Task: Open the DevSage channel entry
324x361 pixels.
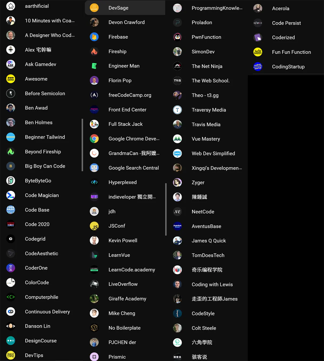Action: coord(125,8)
